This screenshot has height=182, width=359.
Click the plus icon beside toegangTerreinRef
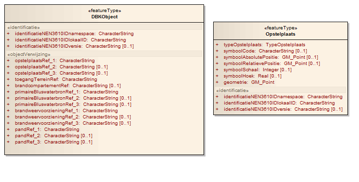pyautogui.click(x=8, y=79)
